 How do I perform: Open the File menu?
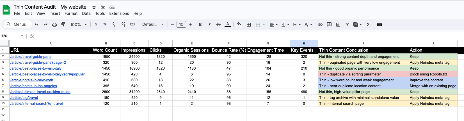coord(17,13)
